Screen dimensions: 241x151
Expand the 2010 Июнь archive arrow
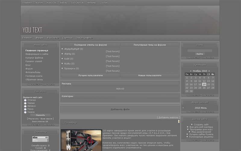(x=183, y=108)
